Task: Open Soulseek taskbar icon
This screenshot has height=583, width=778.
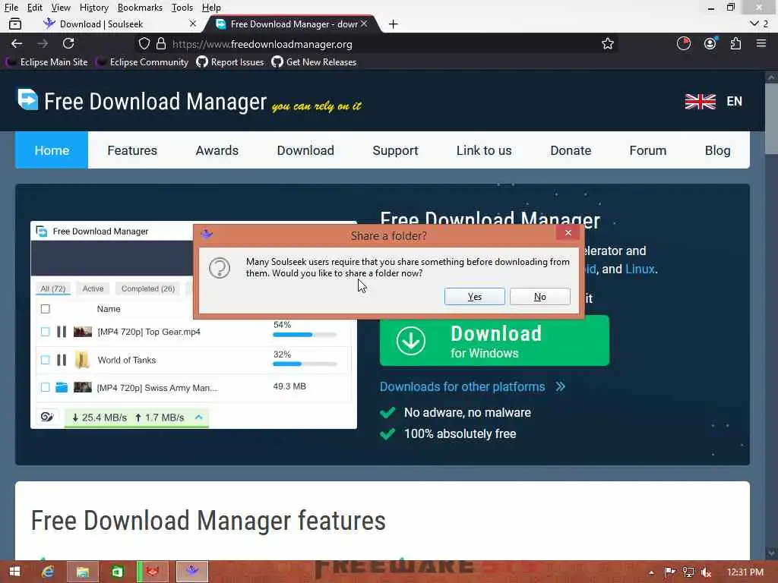Action: pos(192,572)
